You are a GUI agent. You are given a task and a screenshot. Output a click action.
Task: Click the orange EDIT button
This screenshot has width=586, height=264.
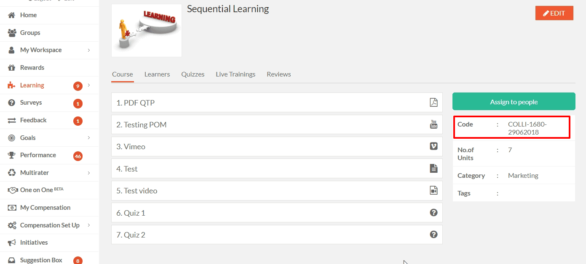[x=554, y=13]
